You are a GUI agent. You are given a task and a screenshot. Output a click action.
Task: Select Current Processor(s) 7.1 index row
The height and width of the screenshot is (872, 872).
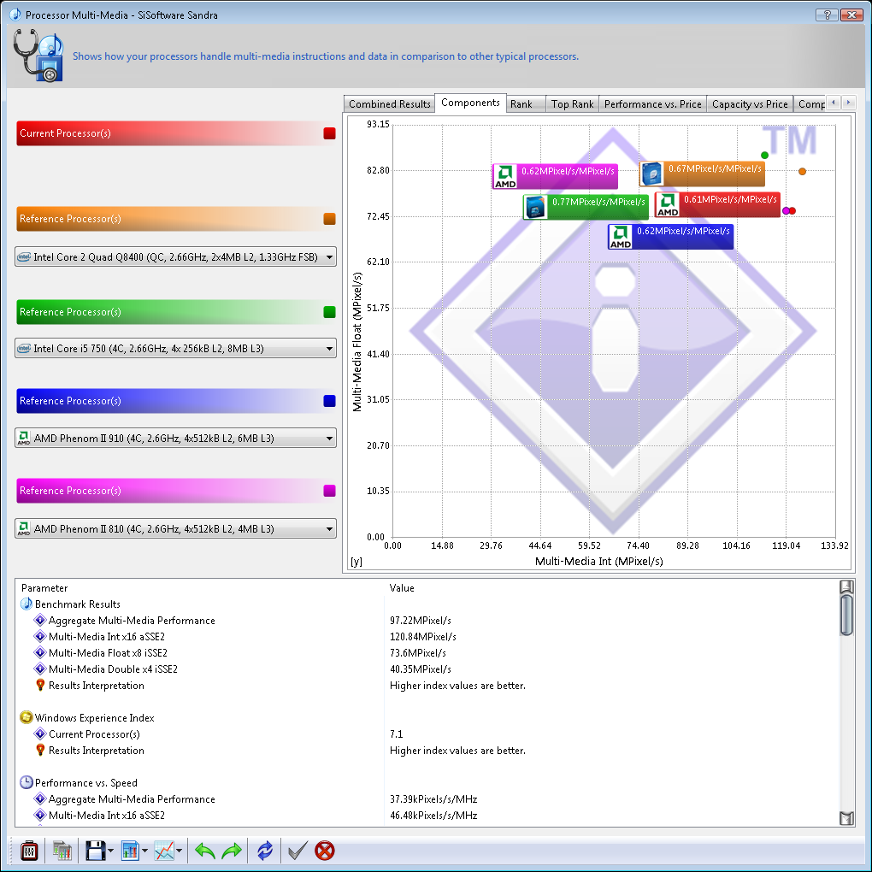tap(427, 734)
